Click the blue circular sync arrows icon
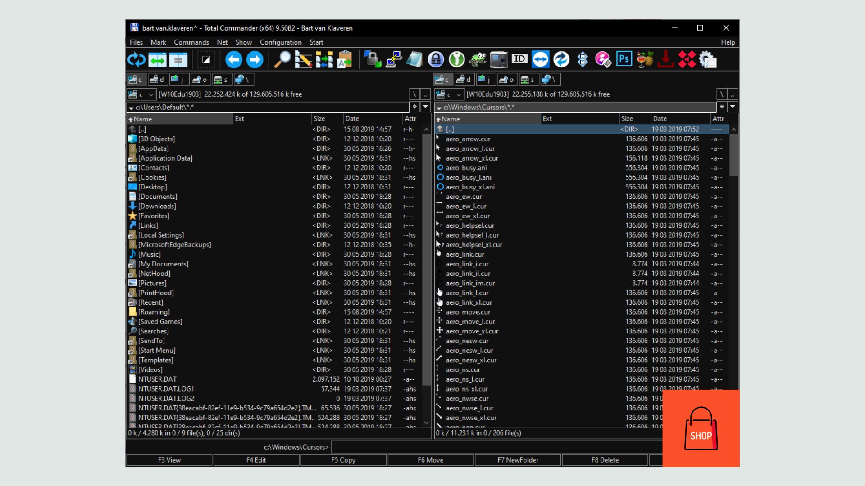Screen dimensions: 865x486 pos(561,59)
